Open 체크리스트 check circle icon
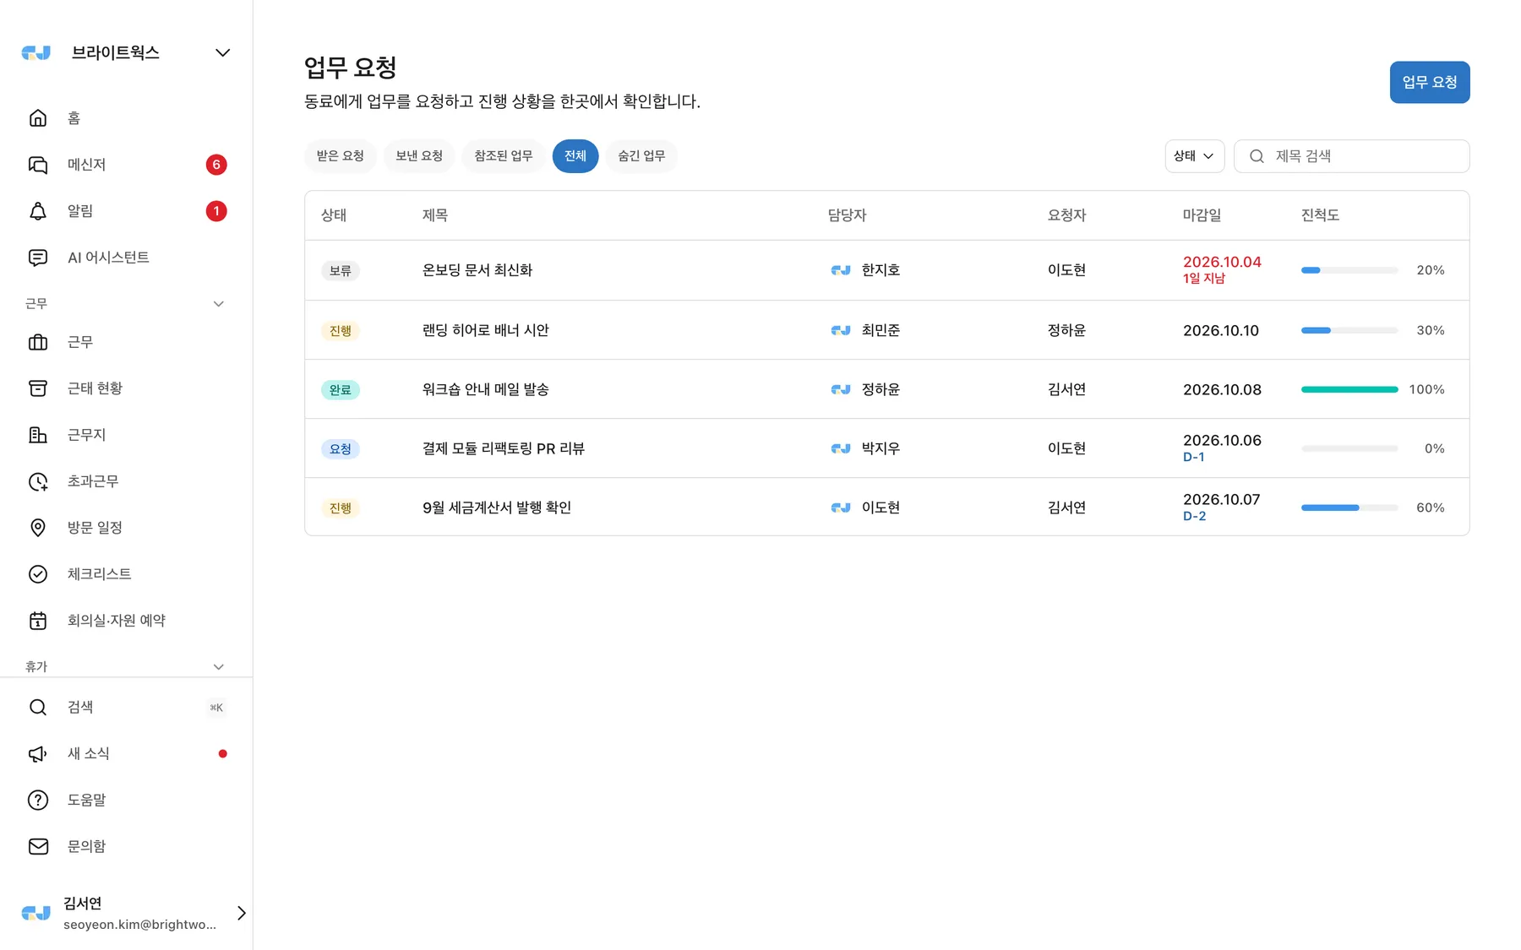Screen dimensions: 1521x950 click(38, 574)
